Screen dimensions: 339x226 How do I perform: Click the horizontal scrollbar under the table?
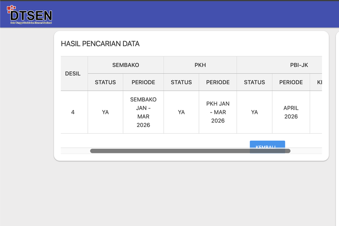(190, 151)
